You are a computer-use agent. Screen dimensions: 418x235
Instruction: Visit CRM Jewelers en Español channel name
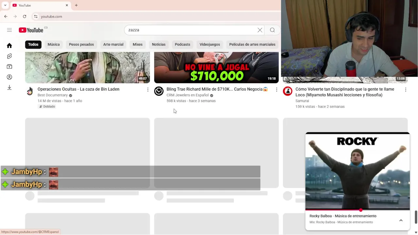pyautogui.click(x=187, y=95)
